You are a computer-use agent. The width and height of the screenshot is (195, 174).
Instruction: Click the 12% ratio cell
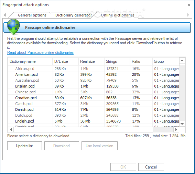(x=136, y=115)
